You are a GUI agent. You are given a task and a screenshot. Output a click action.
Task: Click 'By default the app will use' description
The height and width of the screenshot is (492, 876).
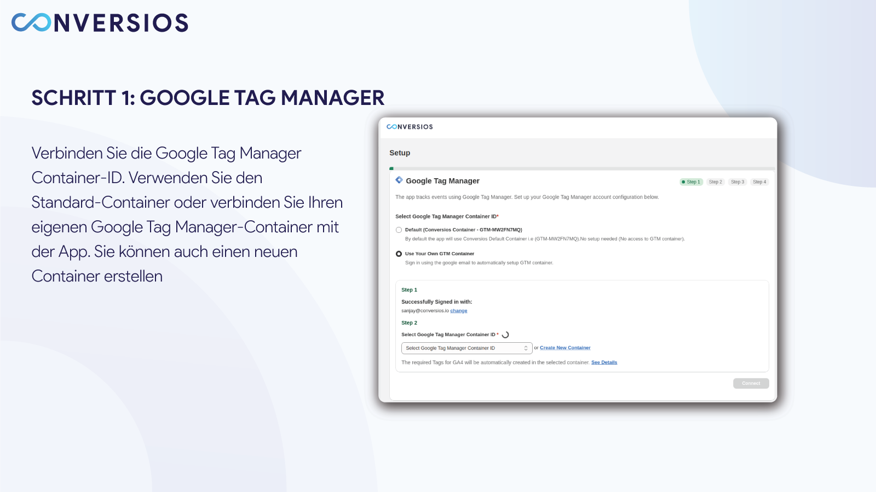click(x=545, y=239)
